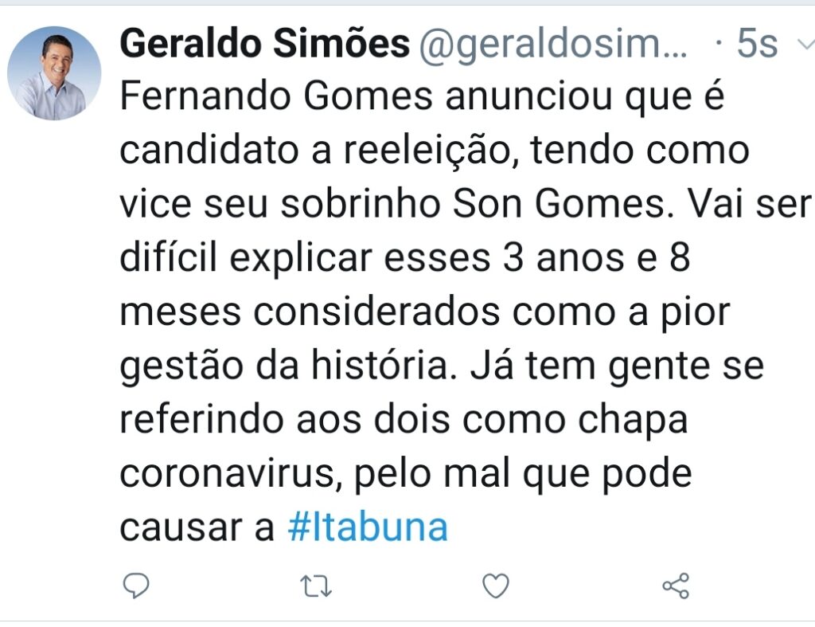The width and height of the screenshot is (815, 627).
Task: Like the tweet with the heart icon
Action: coord(496,586)
